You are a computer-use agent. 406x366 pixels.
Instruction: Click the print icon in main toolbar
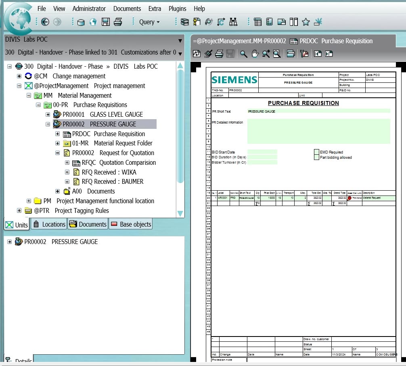pyautogui.click(x=118, y=22)
